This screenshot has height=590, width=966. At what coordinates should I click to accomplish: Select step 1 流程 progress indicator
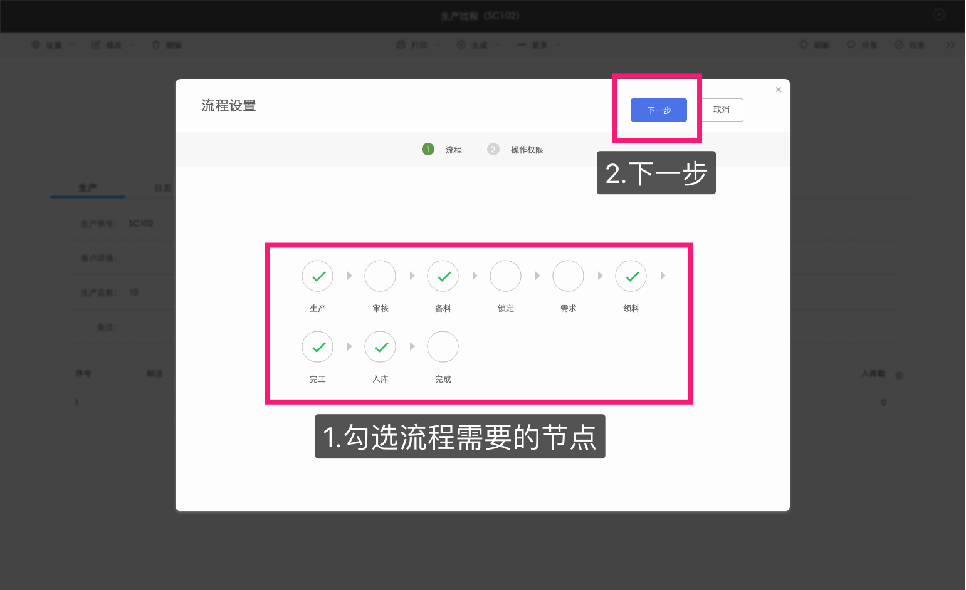pyautogui.click(x=428, y=149)
